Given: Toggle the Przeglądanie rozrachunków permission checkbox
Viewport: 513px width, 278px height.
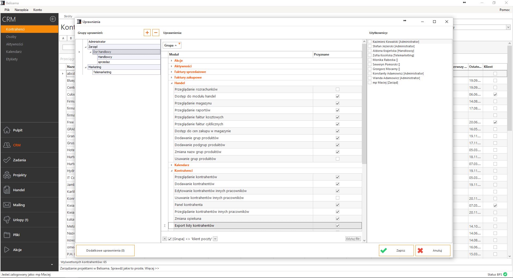Looking at the screenshot, I should [337, 89].
